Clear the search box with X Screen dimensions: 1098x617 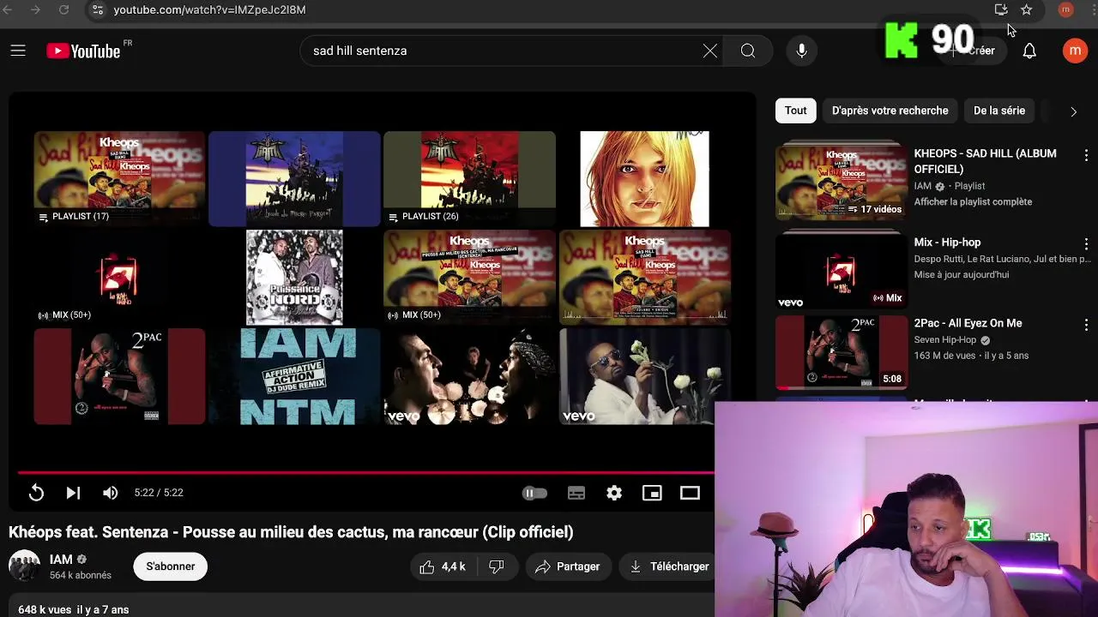tap(710, 51)
